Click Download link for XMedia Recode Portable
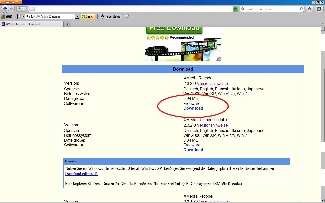The height and width of the screenshot is (203, 325). click(x=193, y=150)
